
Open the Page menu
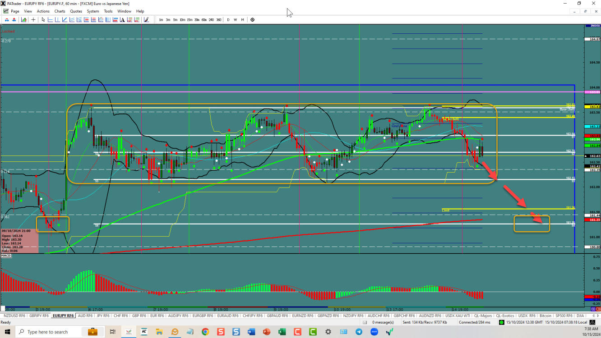point(15,11)
